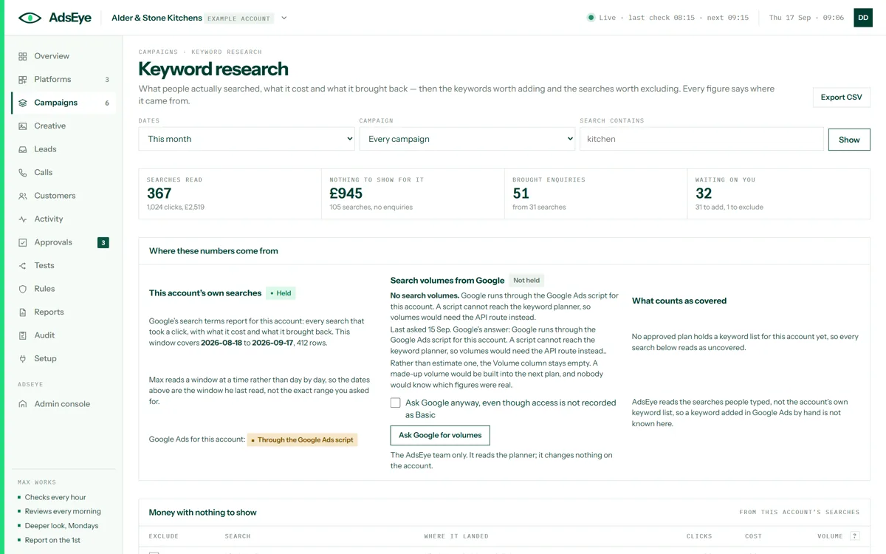Click 'Money with nothing to show' heading
This screenshot has height=554, width=886.
[x=203, y=513]
